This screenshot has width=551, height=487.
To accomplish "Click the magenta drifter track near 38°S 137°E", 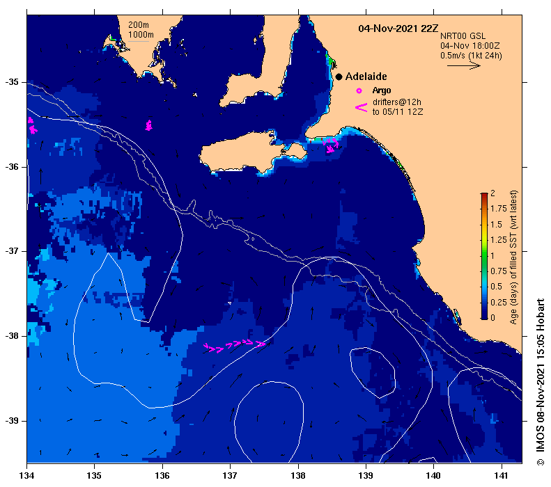I will [235, 345].
